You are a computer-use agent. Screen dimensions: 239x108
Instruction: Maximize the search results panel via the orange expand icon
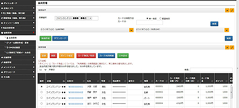(232, 48)
